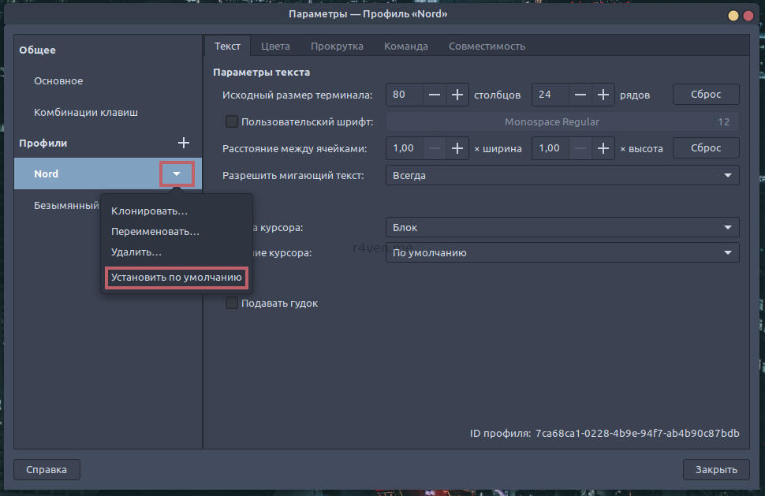
Task: Increase terminal rows with plus button
Action: pyautogui.click(x=603, y=95)
